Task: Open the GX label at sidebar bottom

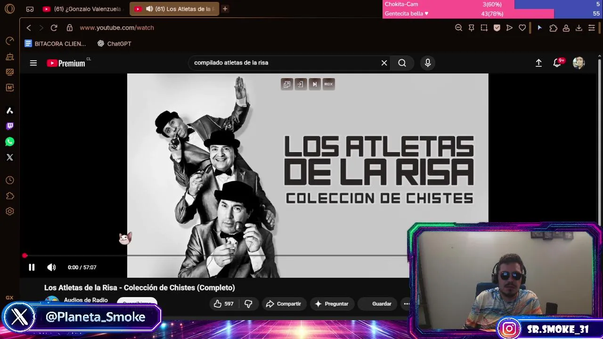Action: pyautogui.click(x=9, y=298)
